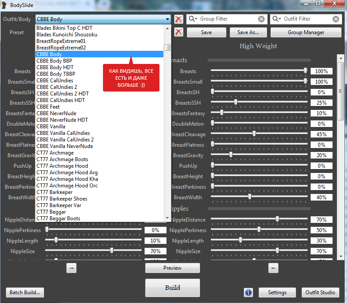Click the right-arrow copy button under low weight sliders
347x303 pixels.
pyautogui.click(x=72, y=268)
